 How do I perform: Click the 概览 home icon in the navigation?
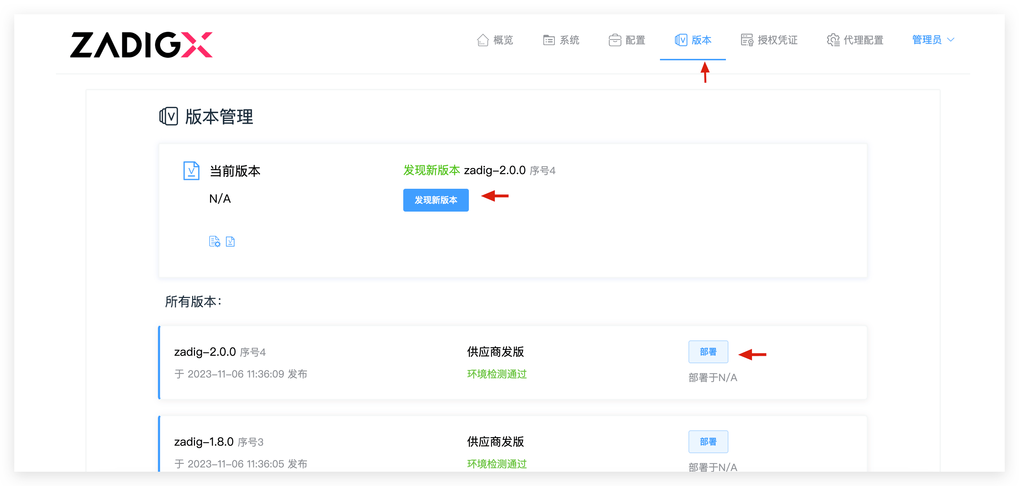coord(483,40)
